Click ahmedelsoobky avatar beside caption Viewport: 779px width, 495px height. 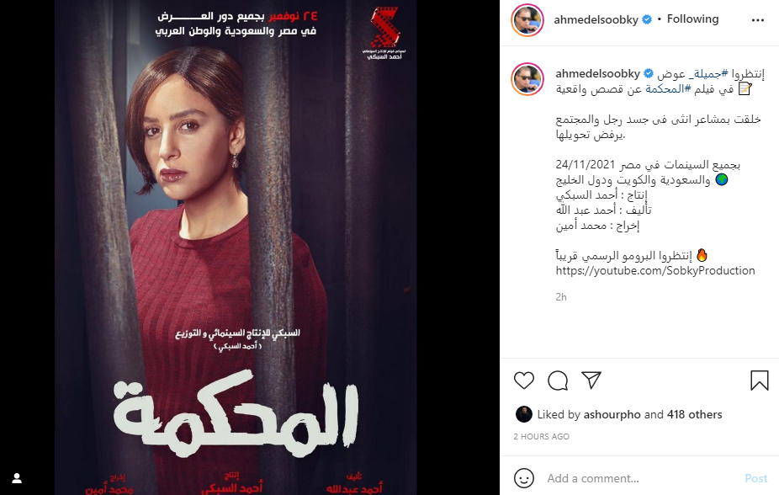[x=527, y=79]
